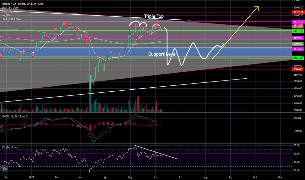
Task: Click the green 9263.47 price label
Action: pos(298,31)
